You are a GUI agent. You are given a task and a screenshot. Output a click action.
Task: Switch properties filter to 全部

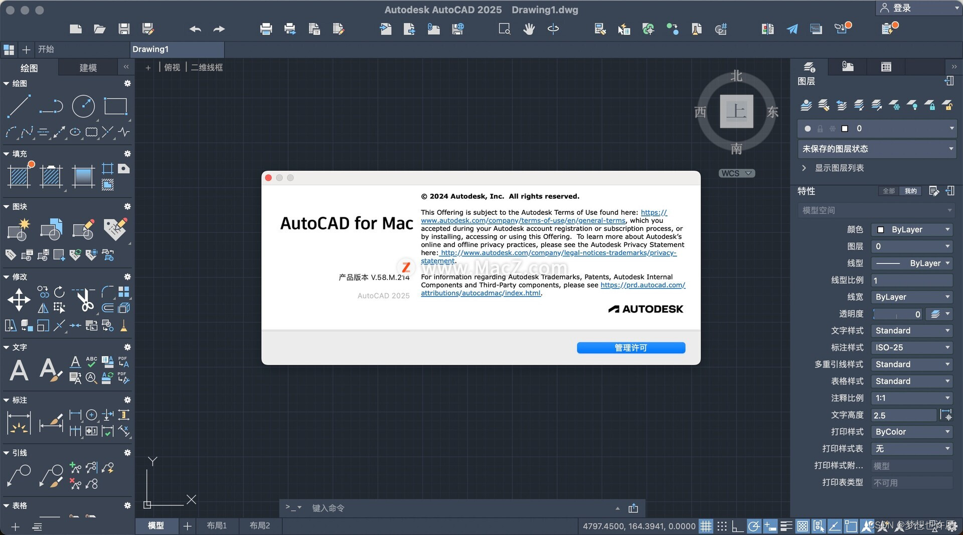point(889,191)
